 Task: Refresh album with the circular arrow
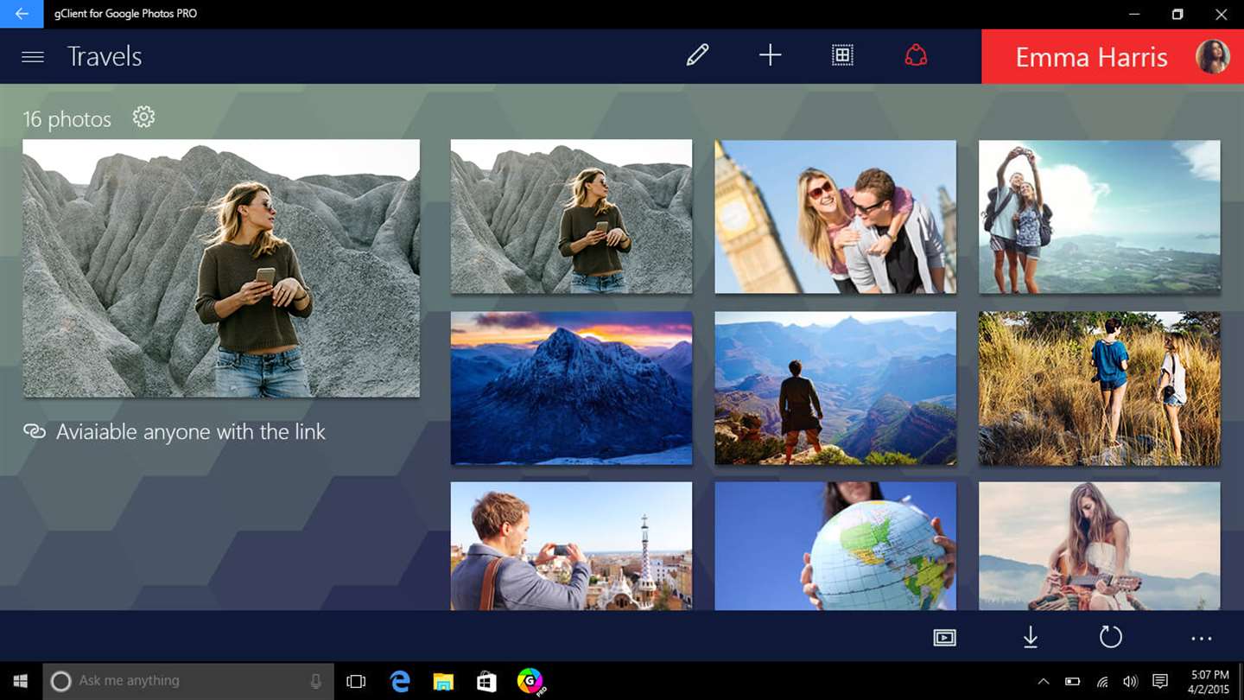point(1111,638)
